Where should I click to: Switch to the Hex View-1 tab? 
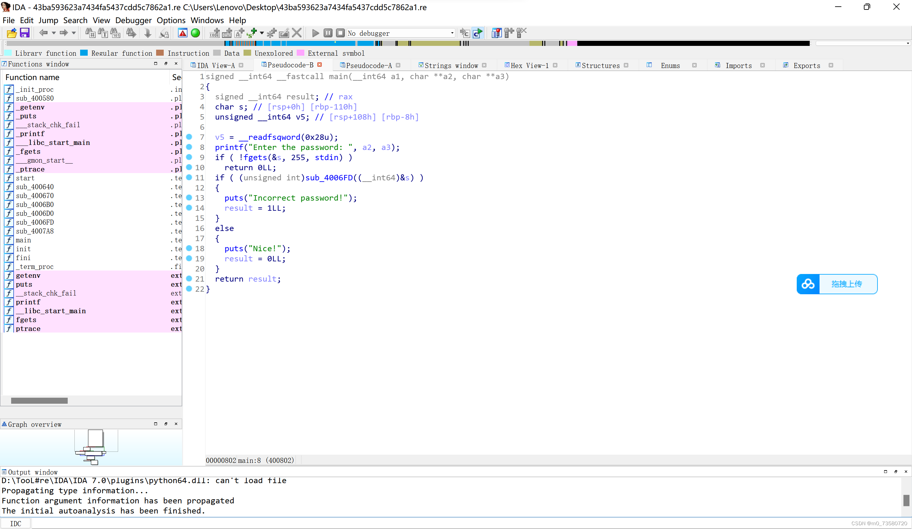click(529, 65)
